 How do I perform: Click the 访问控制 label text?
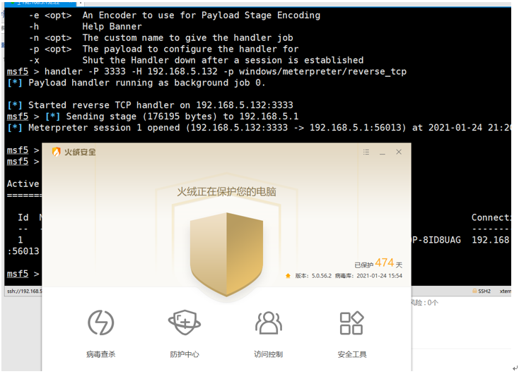point(269,354)
